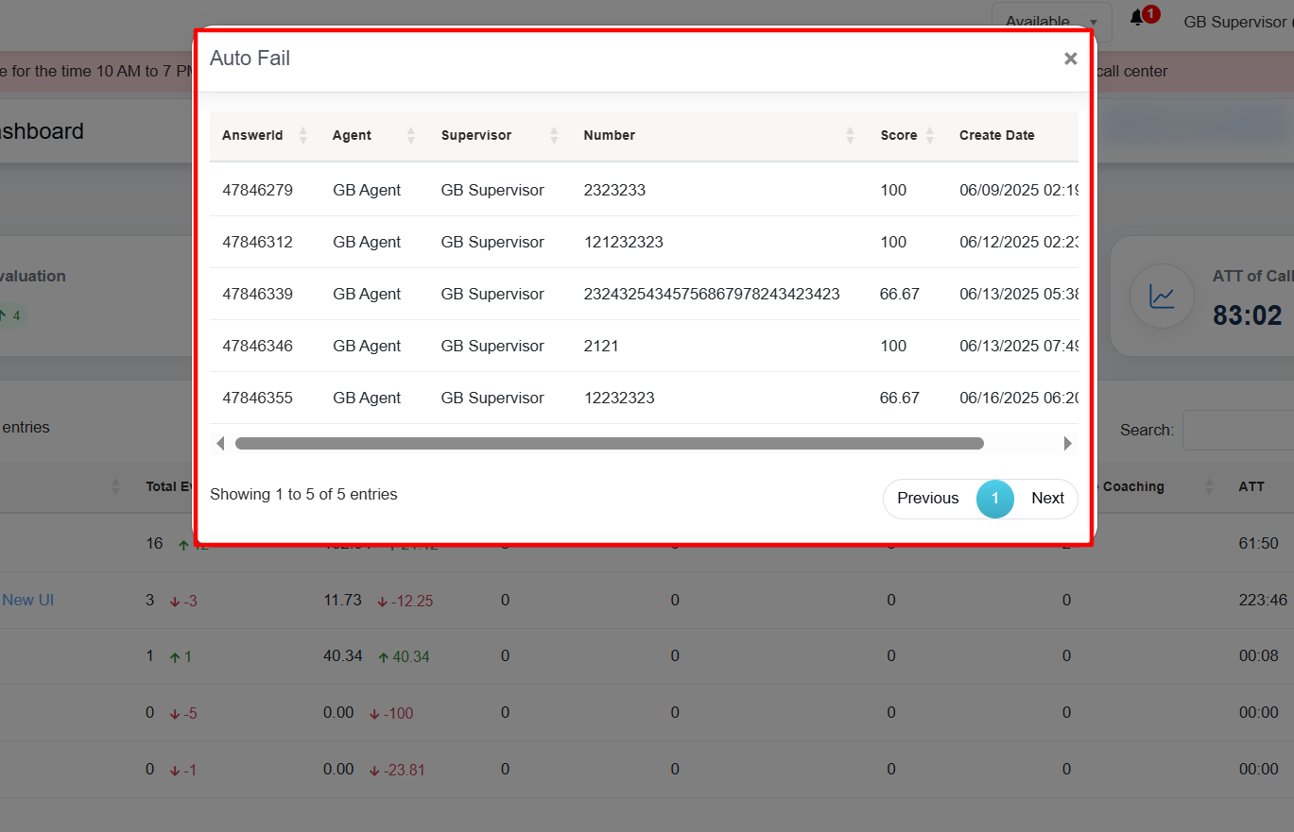Viewport: 1294px width, 832px height.
Task: Click the Create Date column header
Action: coord(996,135)
